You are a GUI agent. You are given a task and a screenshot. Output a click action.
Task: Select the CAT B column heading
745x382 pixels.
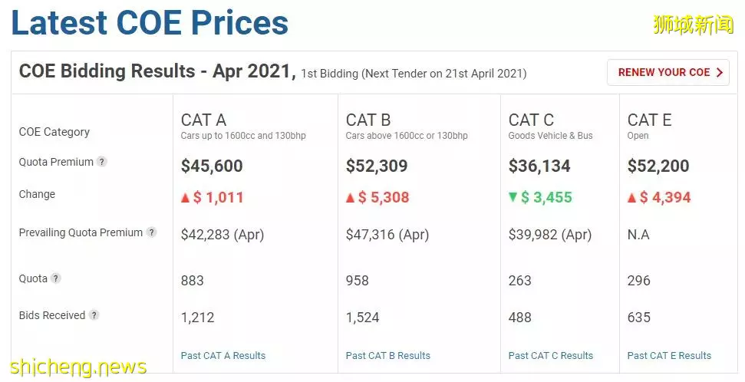tap(368, 120)
